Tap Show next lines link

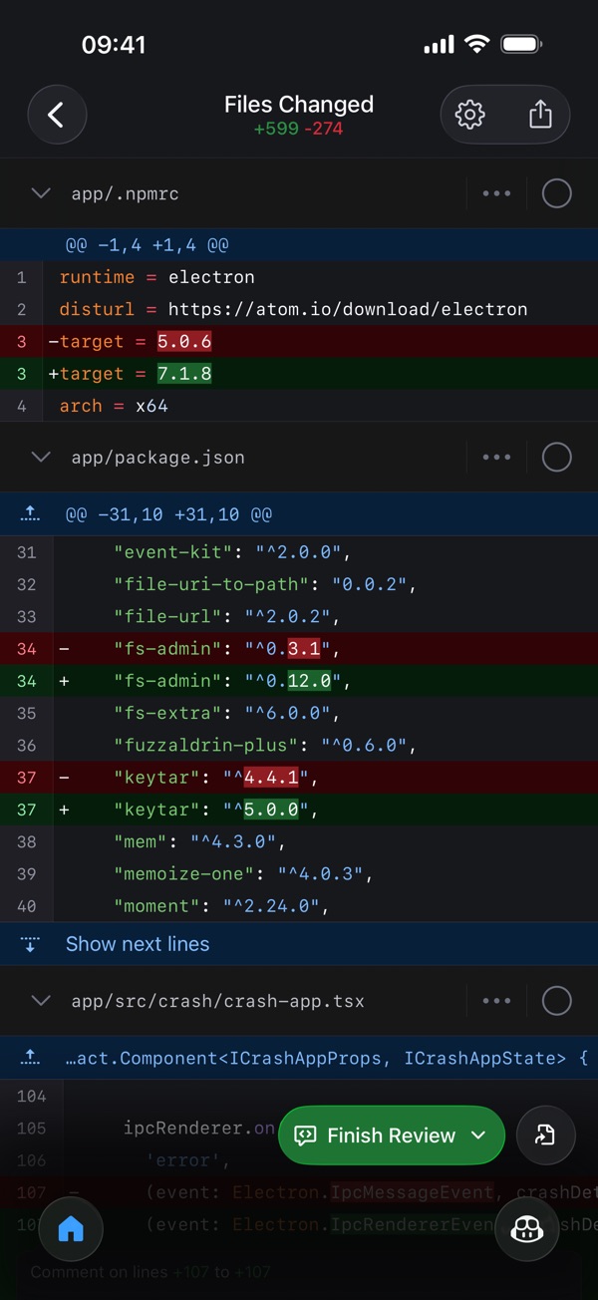tap(138, 944)
